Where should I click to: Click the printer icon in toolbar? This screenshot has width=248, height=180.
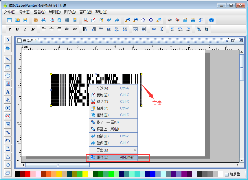click(x=44, y=20)
